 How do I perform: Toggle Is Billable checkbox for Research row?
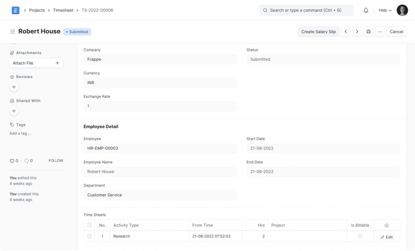[x=360, y=236]
